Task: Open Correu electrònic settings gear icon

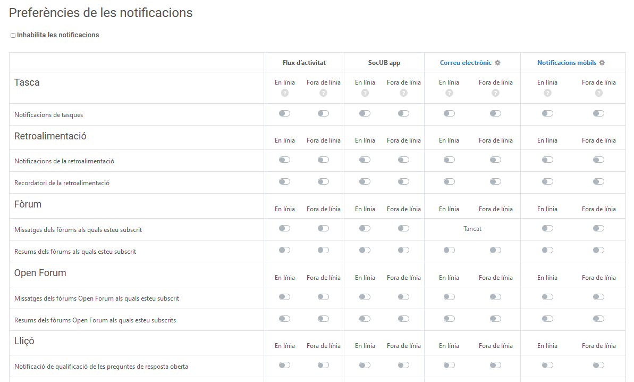Action: pyautogui.click(x=497, y=63)
